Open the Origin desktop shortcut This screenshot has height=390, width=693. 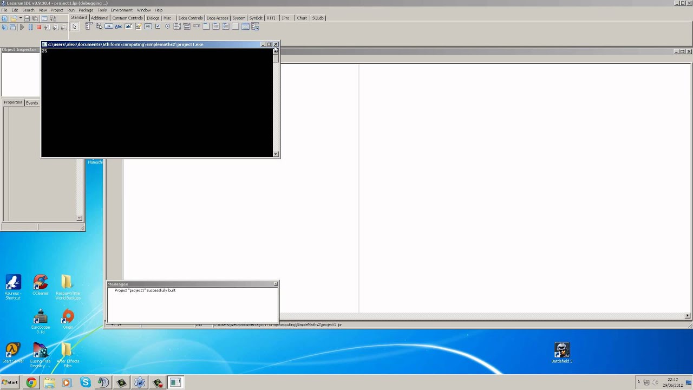pos(68,319)
